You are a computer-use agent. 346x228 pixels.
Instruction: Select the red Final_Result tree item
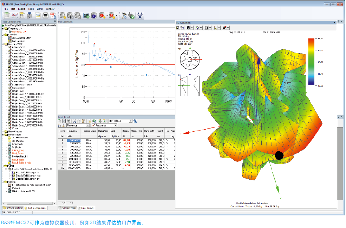click(x=18, y=153)
